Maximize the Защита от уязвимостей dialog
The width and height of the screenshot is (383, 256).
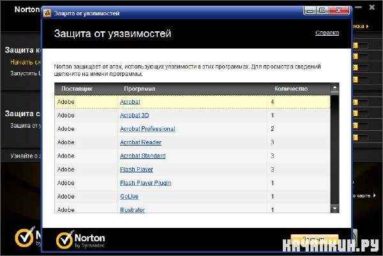coord(322,10)
